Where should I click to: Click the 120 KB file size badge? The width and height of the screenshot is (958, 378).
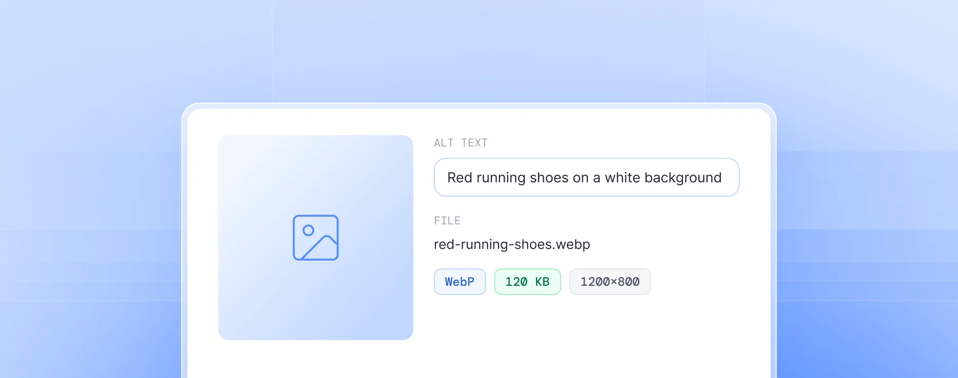[527, 282]
